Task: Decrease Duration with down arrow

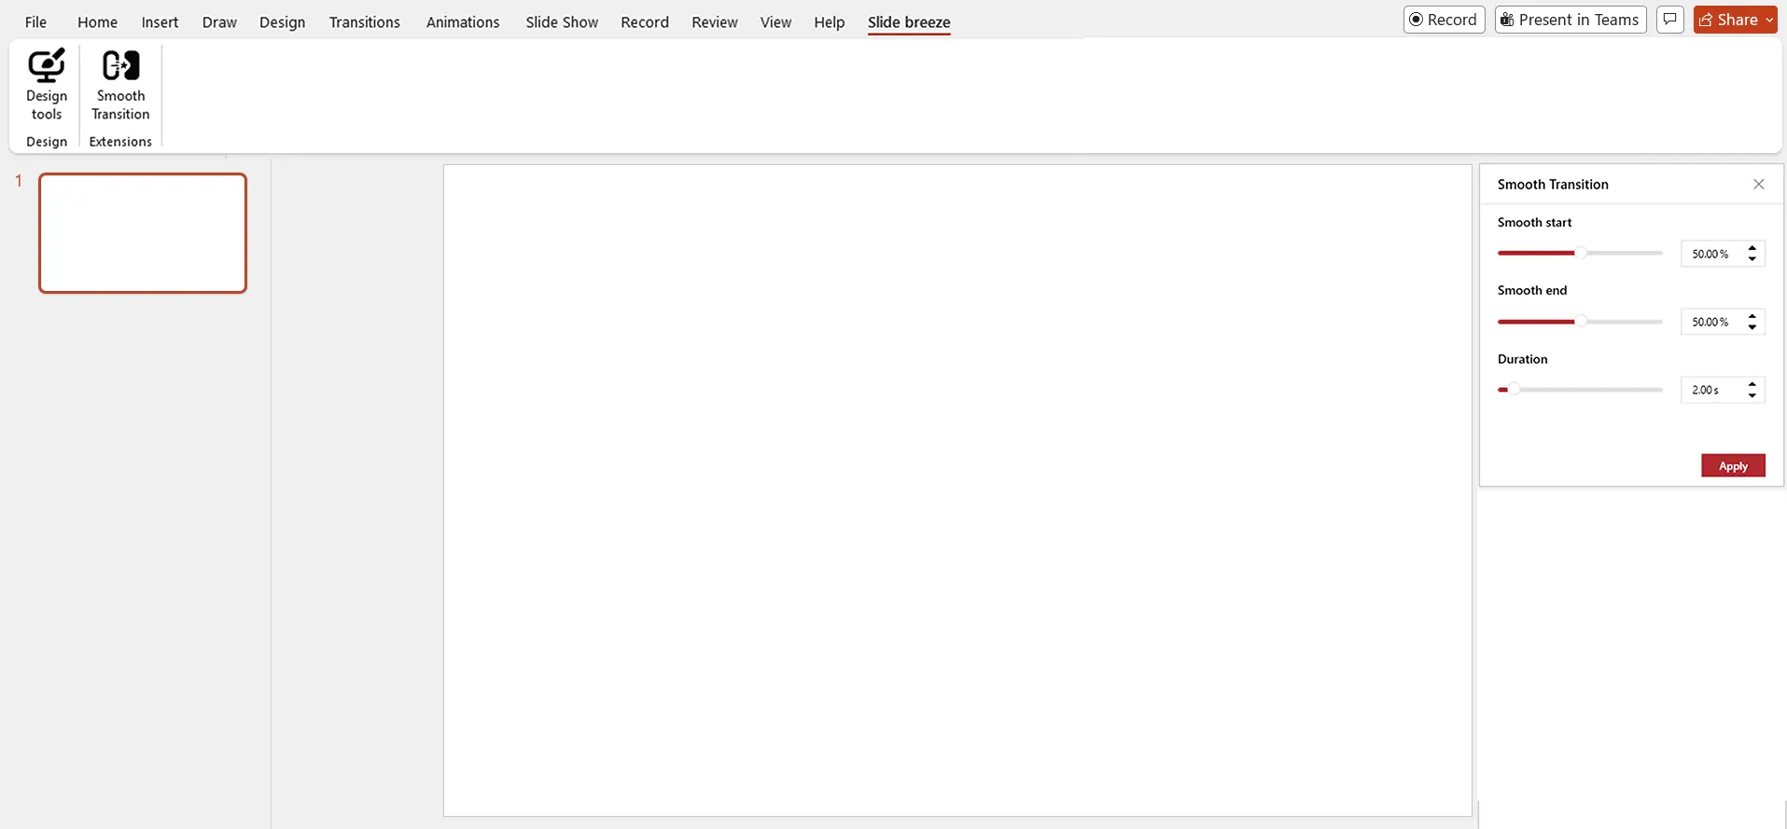Action: click(x=1752, y=395)
